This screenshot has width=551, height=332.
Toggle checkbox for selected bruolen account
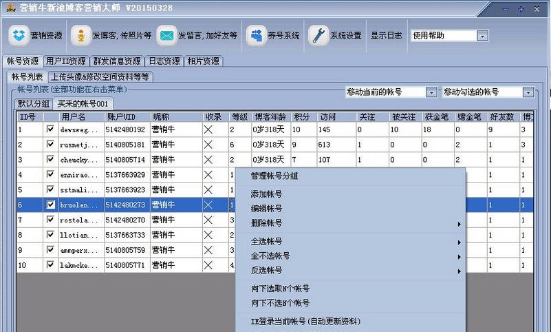coord(51,205)
